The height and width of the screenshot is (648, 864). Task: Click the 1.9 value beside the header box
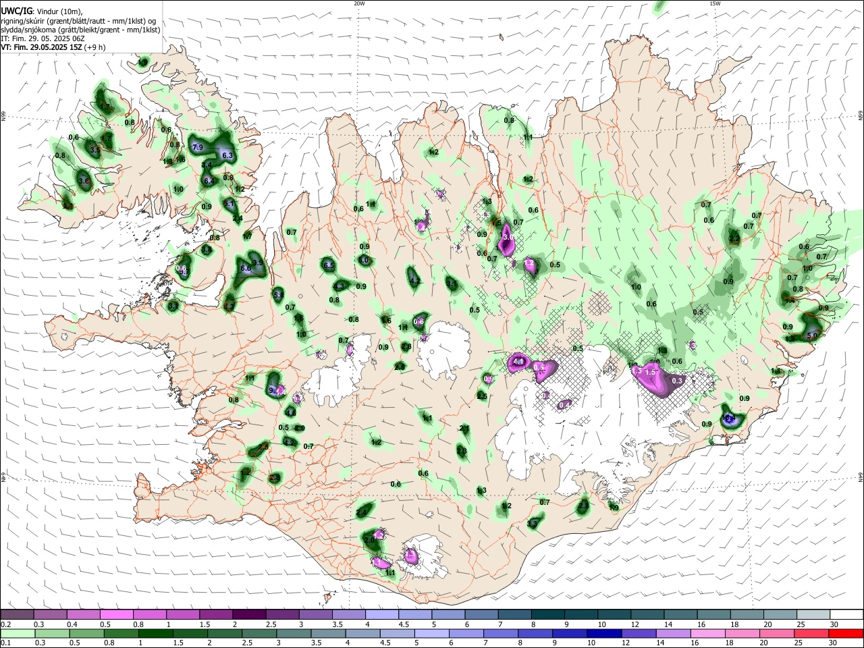tap(142, 62)
